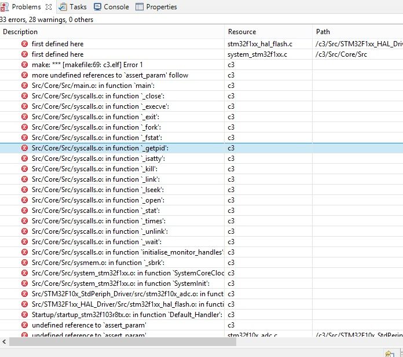The height and width of the screenshot is (357, 403).
Task: Close the Problems tab with its X
Action: pos(48,7)
